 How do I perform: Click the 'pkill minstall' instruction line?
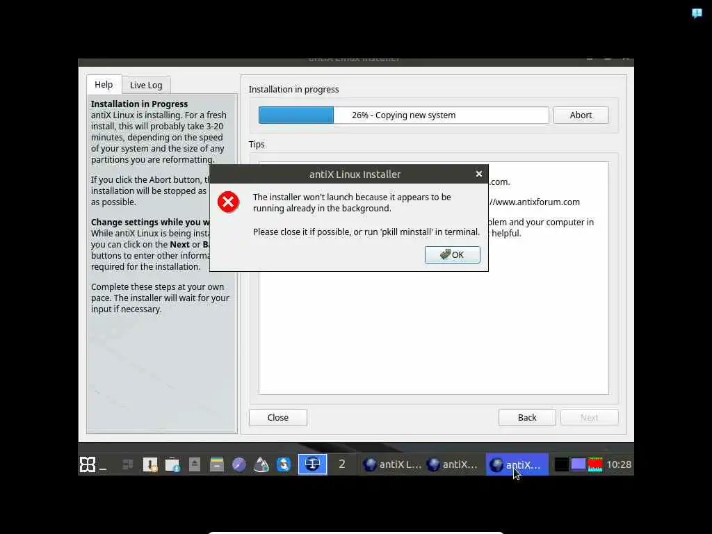pyautogui.click(x=366, y=232)
